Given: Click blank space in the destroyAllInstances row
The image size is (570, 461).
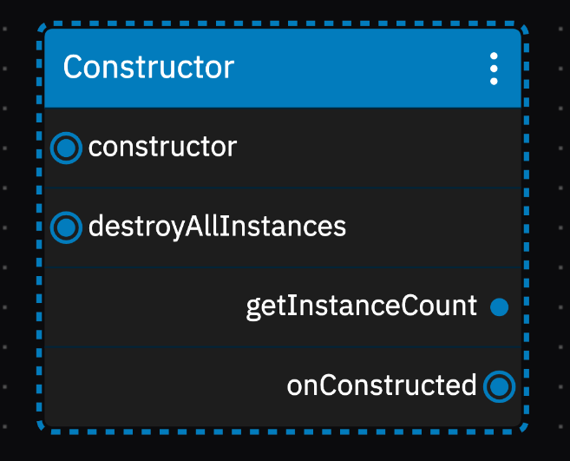Looking at the screenshot, I should [x=433, y=227].
